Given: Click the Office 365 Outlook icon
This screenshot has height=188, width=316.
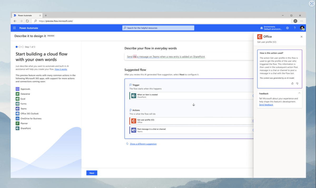Looking at the screenshot, I should tap(17, 113).
